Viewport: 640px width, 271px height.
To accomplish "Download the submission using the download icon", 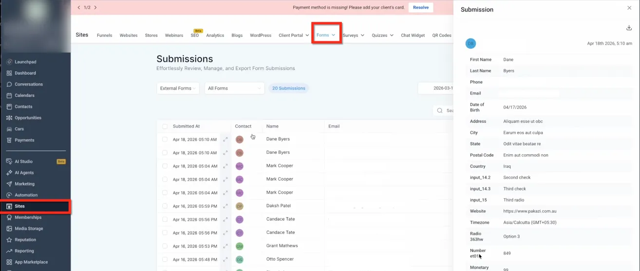I will pyautogui.click(x=629, y=28).
